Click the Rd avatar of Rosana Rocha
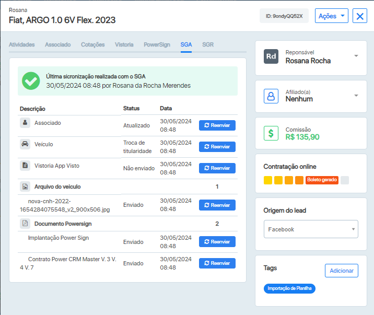 271,56
